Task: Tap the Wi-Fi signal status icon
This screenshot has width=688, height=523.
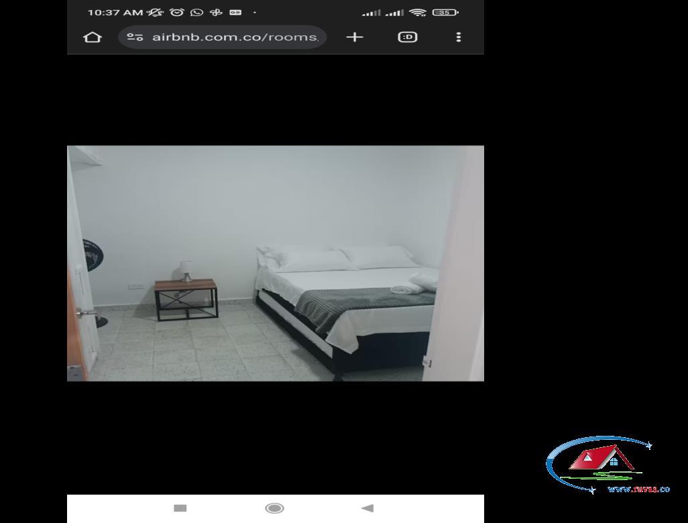Action: click(x=417, y=12)
